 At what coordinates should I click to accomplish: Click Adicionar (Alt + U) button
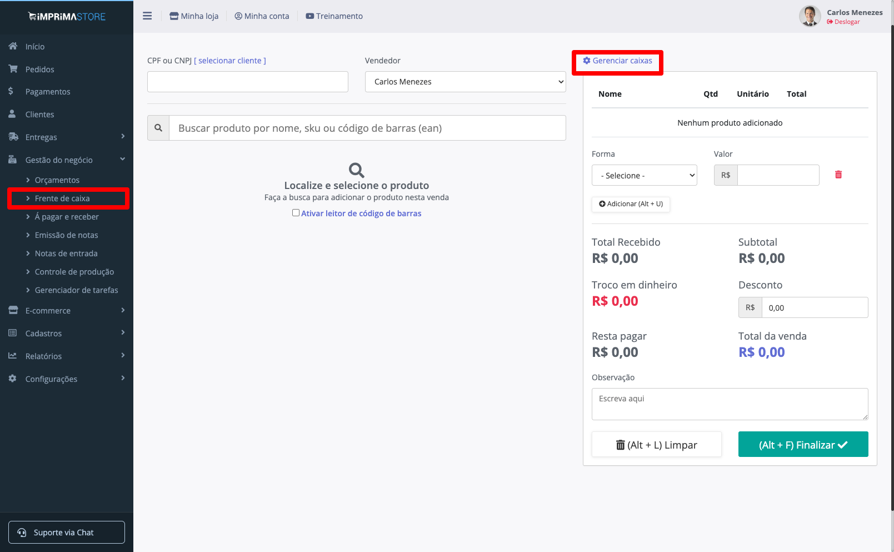631,204
